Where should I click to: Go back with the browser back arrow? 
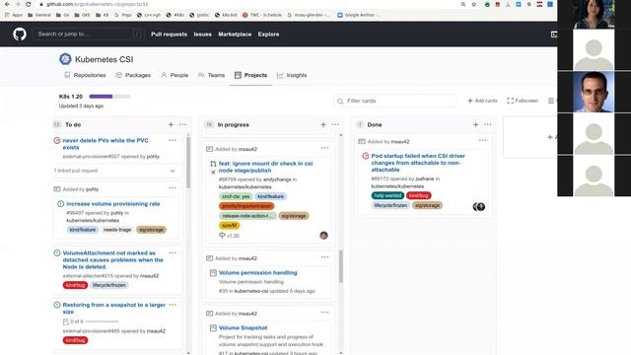[x=7, y=4]
